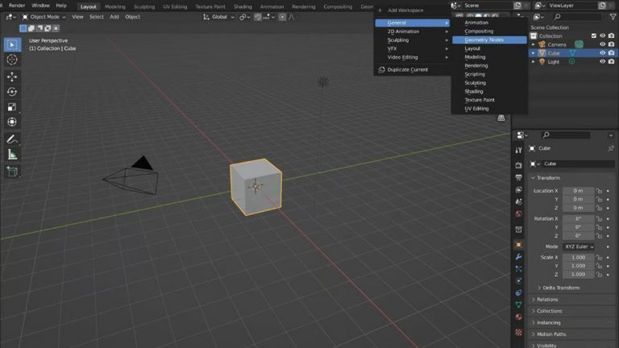Click the perspective/orthographic grid icon in viewport
Viewport: 619px width, 348px height.
[501, 118]
